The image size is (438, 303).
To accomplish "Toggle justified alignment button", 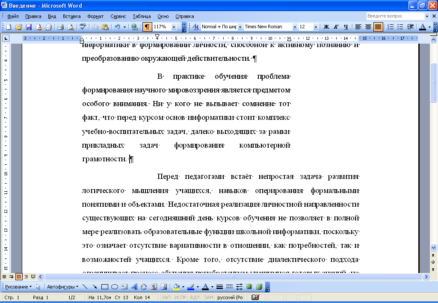I will point(378,27).
